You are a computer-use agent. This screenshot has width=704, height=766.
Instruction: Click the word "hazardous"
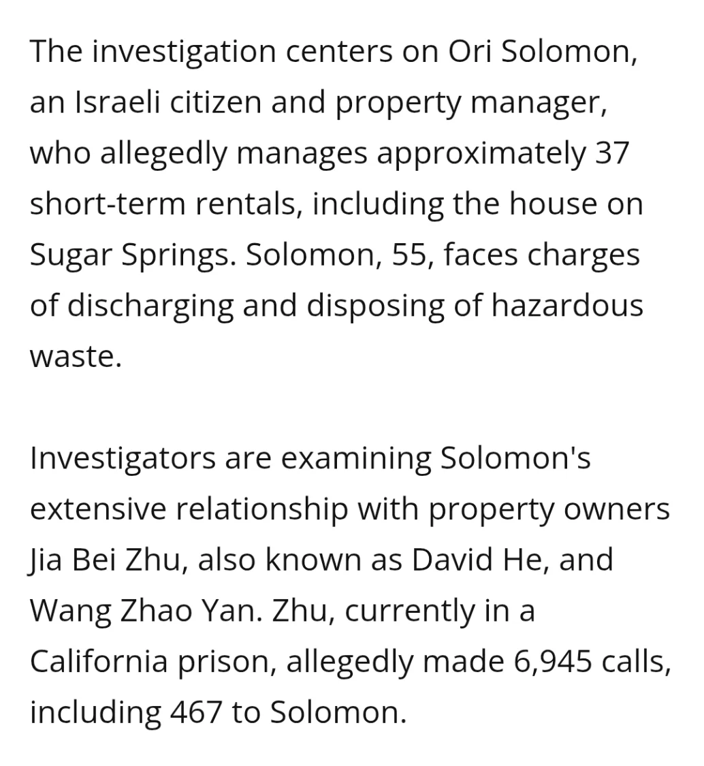tap(567, 306)
